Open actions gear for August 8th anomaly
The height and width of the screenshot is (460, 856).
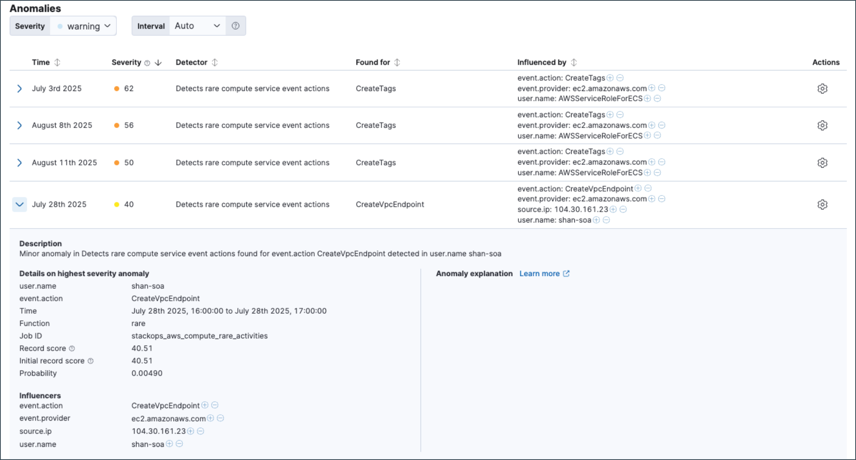(822, 125)
